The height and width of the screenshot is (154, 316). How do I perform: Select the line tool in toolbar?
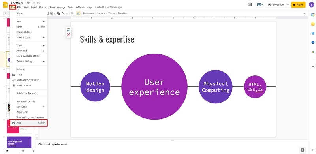click(63, 13)
